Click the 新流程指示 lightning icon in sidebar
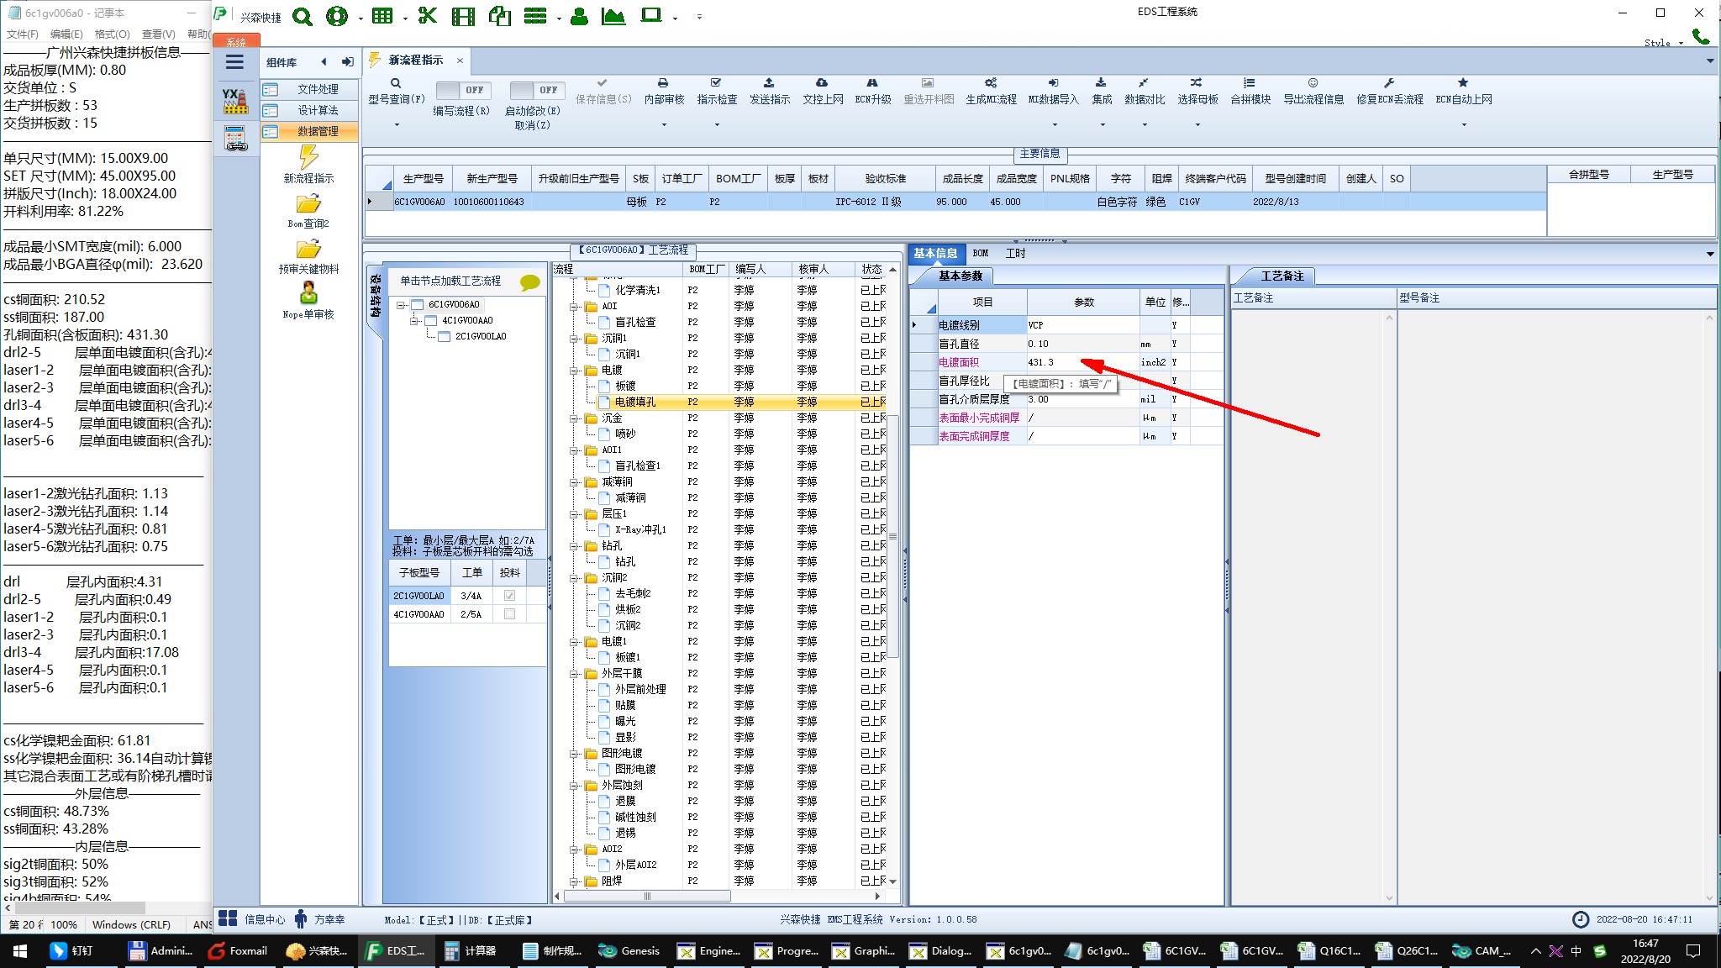 point(308,157)
